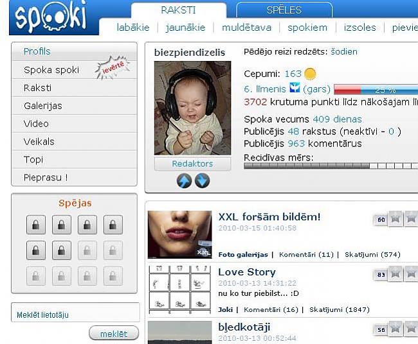
Task: Open the muldētava section
Action: click(x=246, y=28)
